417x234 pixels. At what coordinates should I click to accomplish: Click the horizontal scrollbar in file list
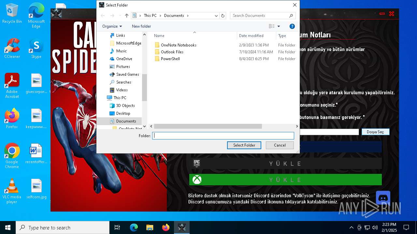208,126
